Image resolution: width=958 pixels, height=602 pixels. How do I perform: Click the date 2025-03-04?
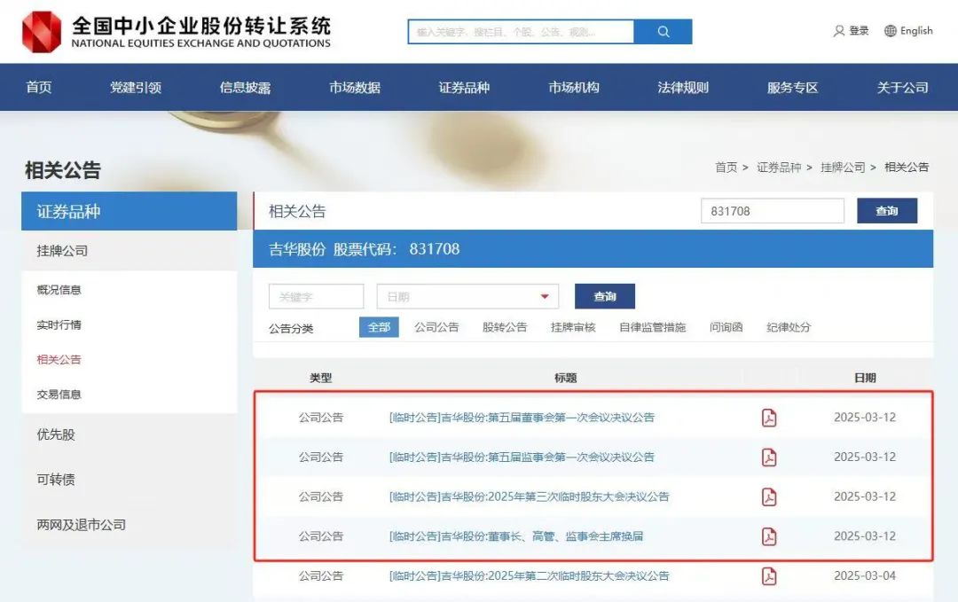tap(865, 575)
